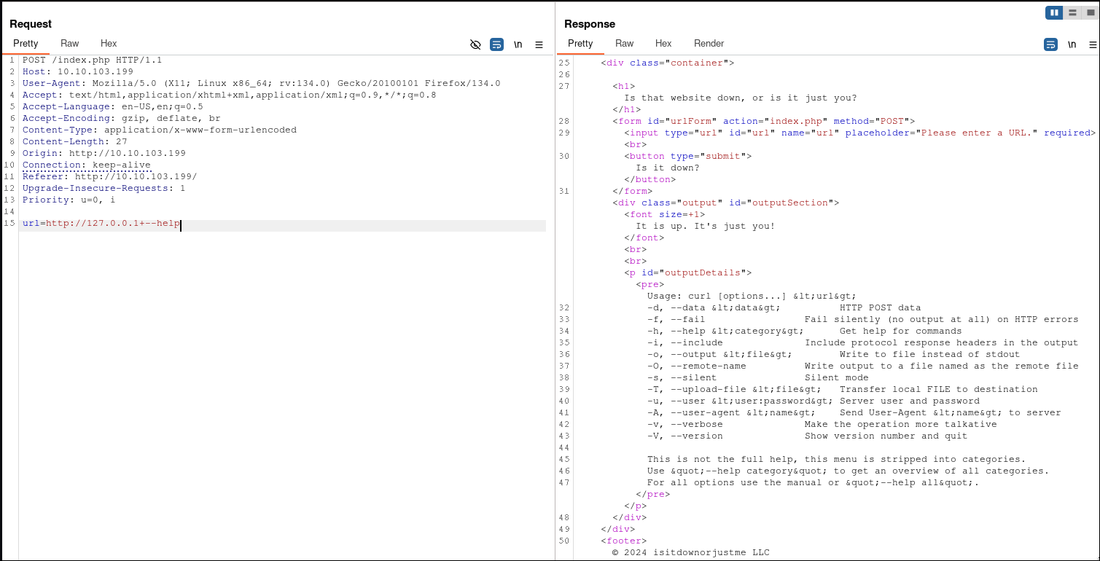Screen dimensions: 1100x561
Task: Toggle hiding non-printable characters eye icon in Request
Action: click(x=475, y=44)
